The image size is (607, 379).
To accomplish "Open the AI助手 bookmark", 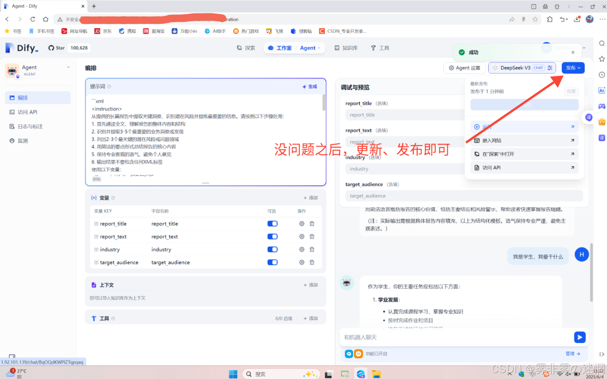I will pyautogui.click(x=215, y=31).
